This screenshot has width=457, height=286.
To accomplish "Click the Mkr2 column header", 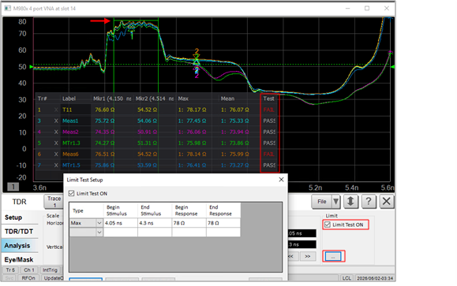I will (x=155, y=98).
